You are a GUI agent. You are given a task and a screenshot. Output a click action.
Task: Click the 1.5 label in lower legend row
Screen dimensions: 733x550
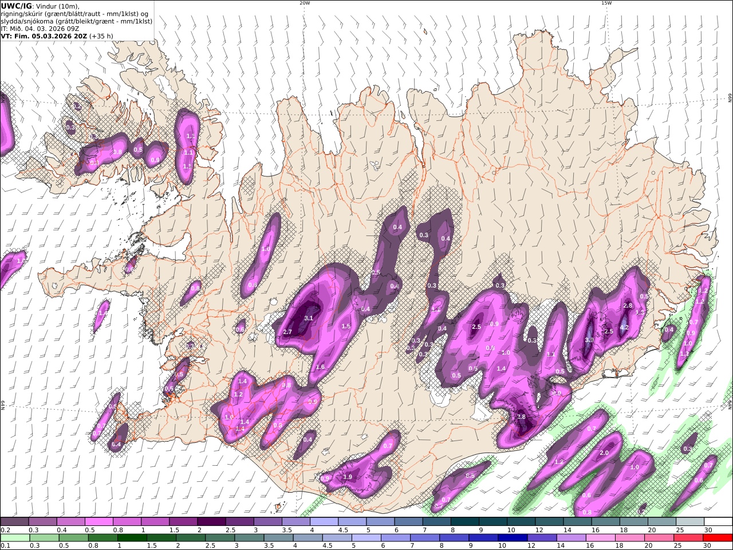pyautogui.click(x=152, y=546)
